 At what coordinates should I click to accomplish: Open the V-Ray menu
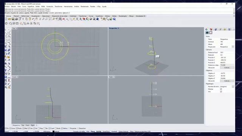(x=98, y=6)
